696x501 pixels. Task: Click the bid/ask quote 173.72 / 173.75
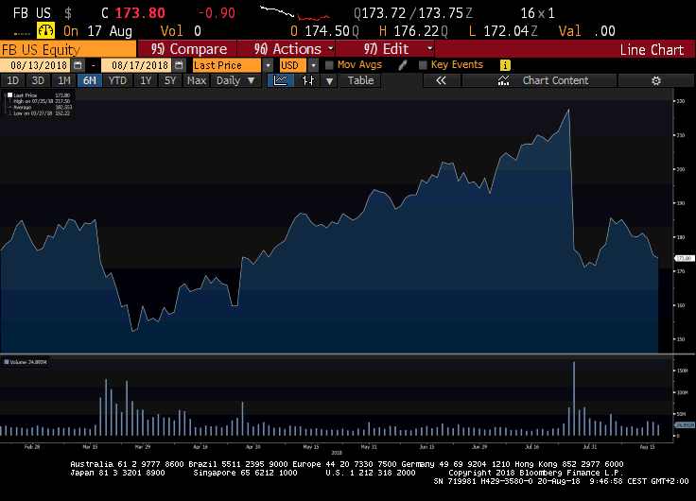[x=413, y=13]
